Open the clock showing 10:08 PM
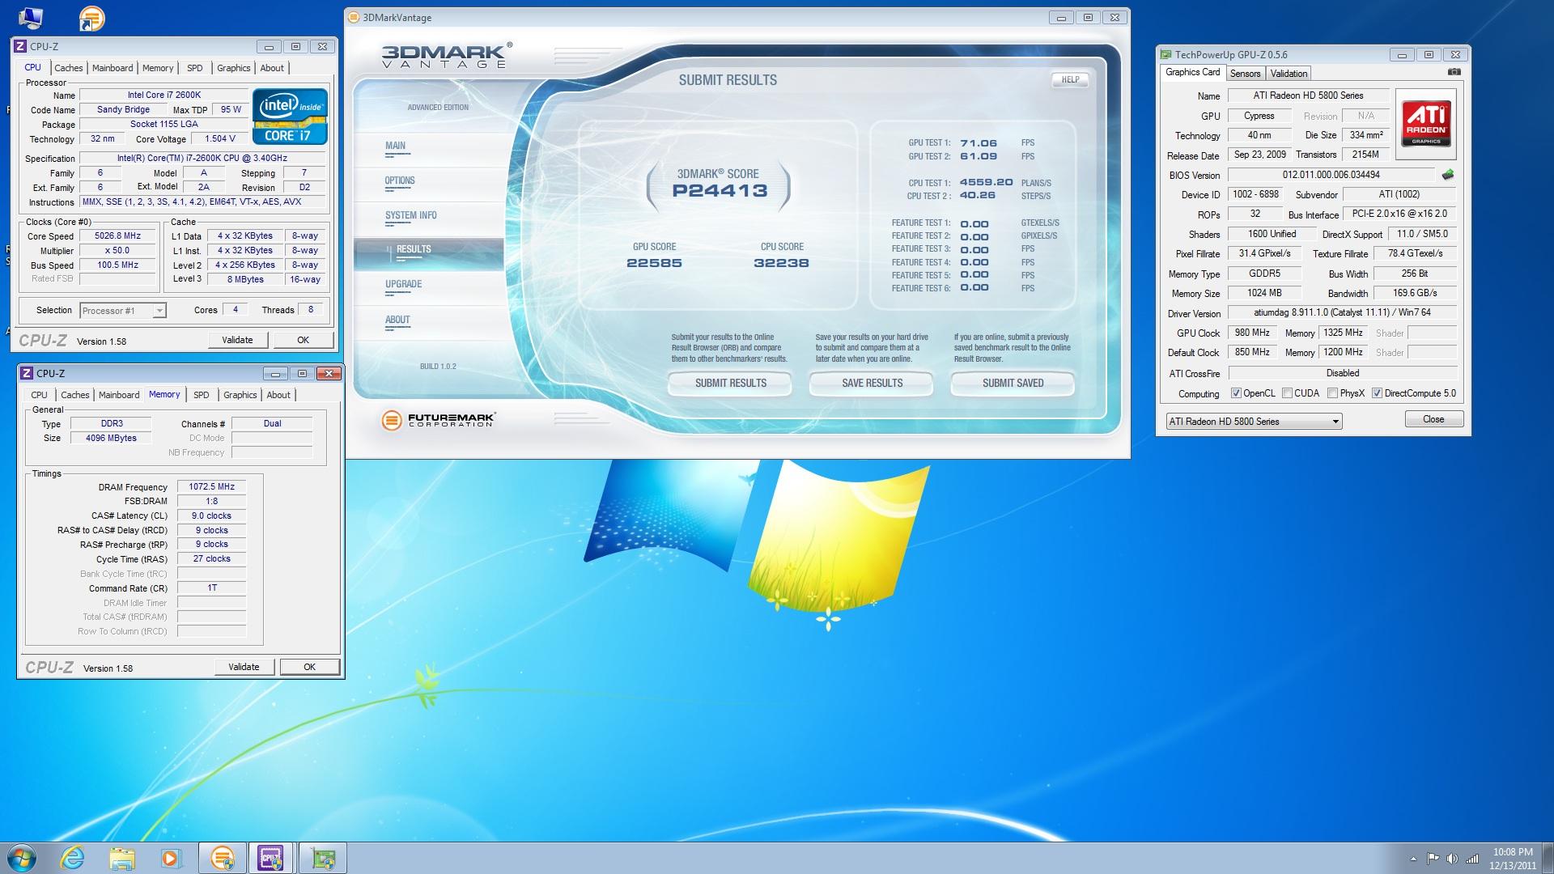1554x874 pixels. click(x=1513, y=859)
